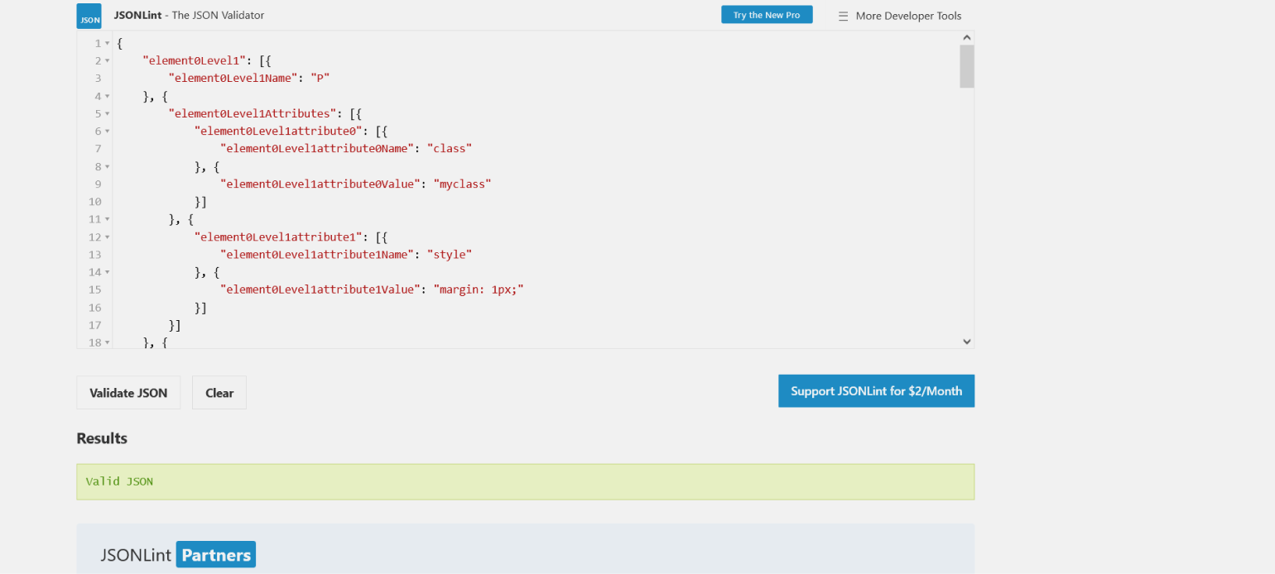Fold element0Level1Attributes at line 5
This screenshot has height=574, width=1275.
(107, 114)
